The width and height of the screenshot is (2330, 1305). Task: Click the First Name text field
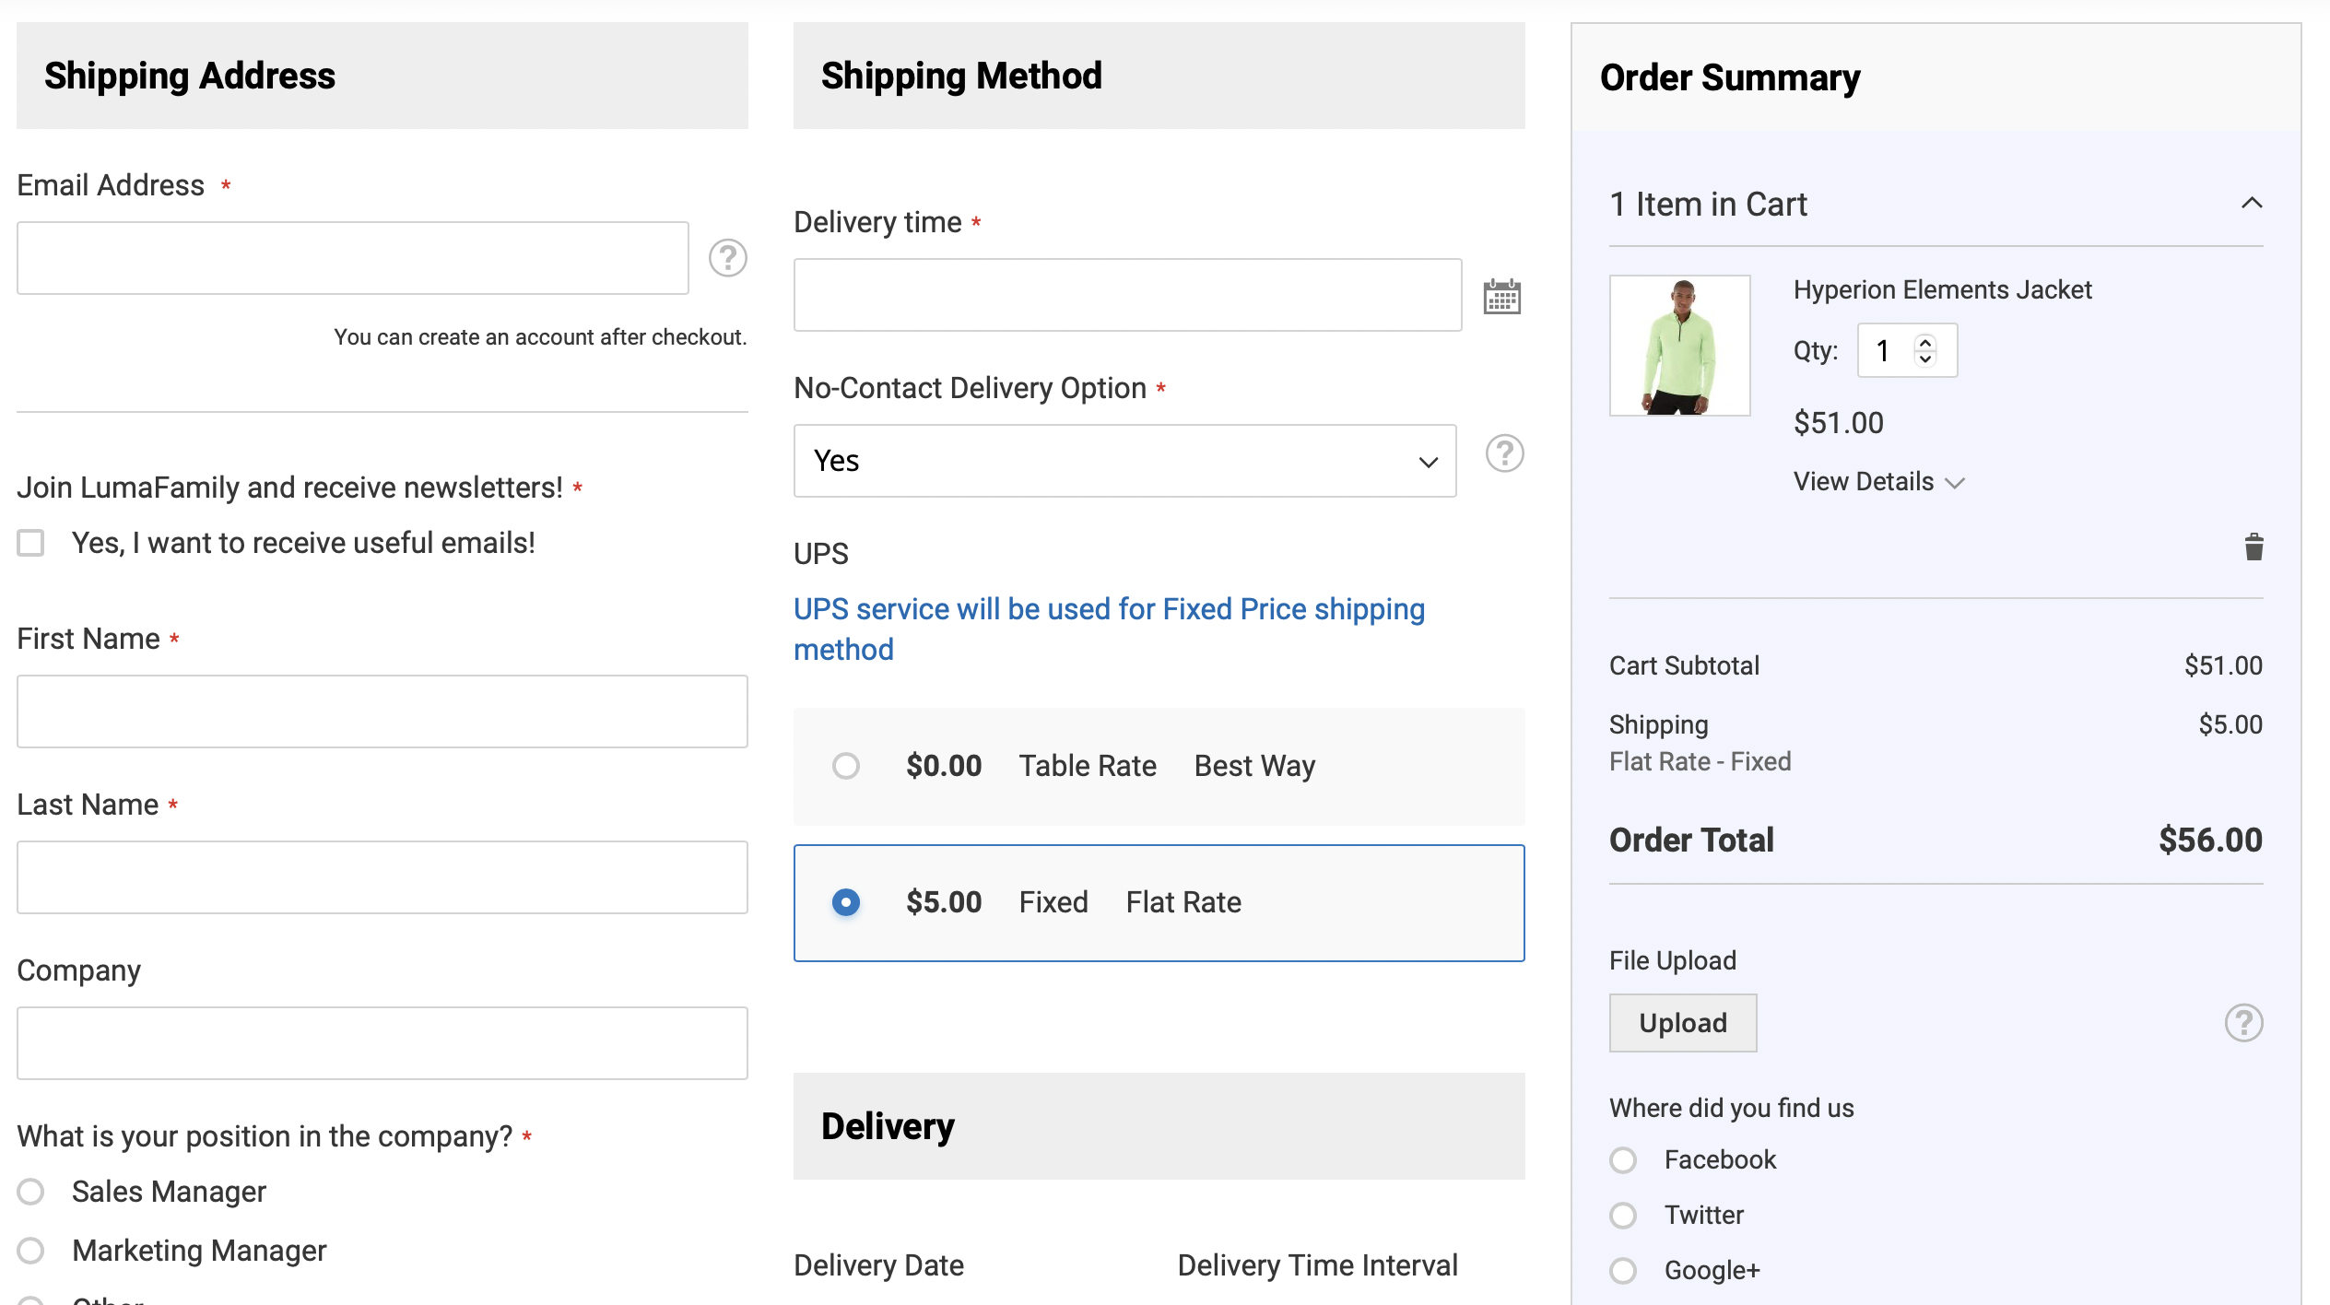(x=382, y=711)
